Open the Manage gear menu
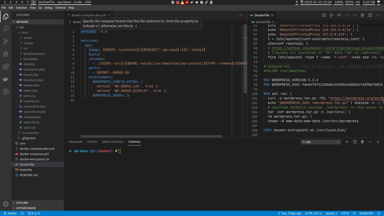The width and height of the screenshot is (384, 216). 6,204
